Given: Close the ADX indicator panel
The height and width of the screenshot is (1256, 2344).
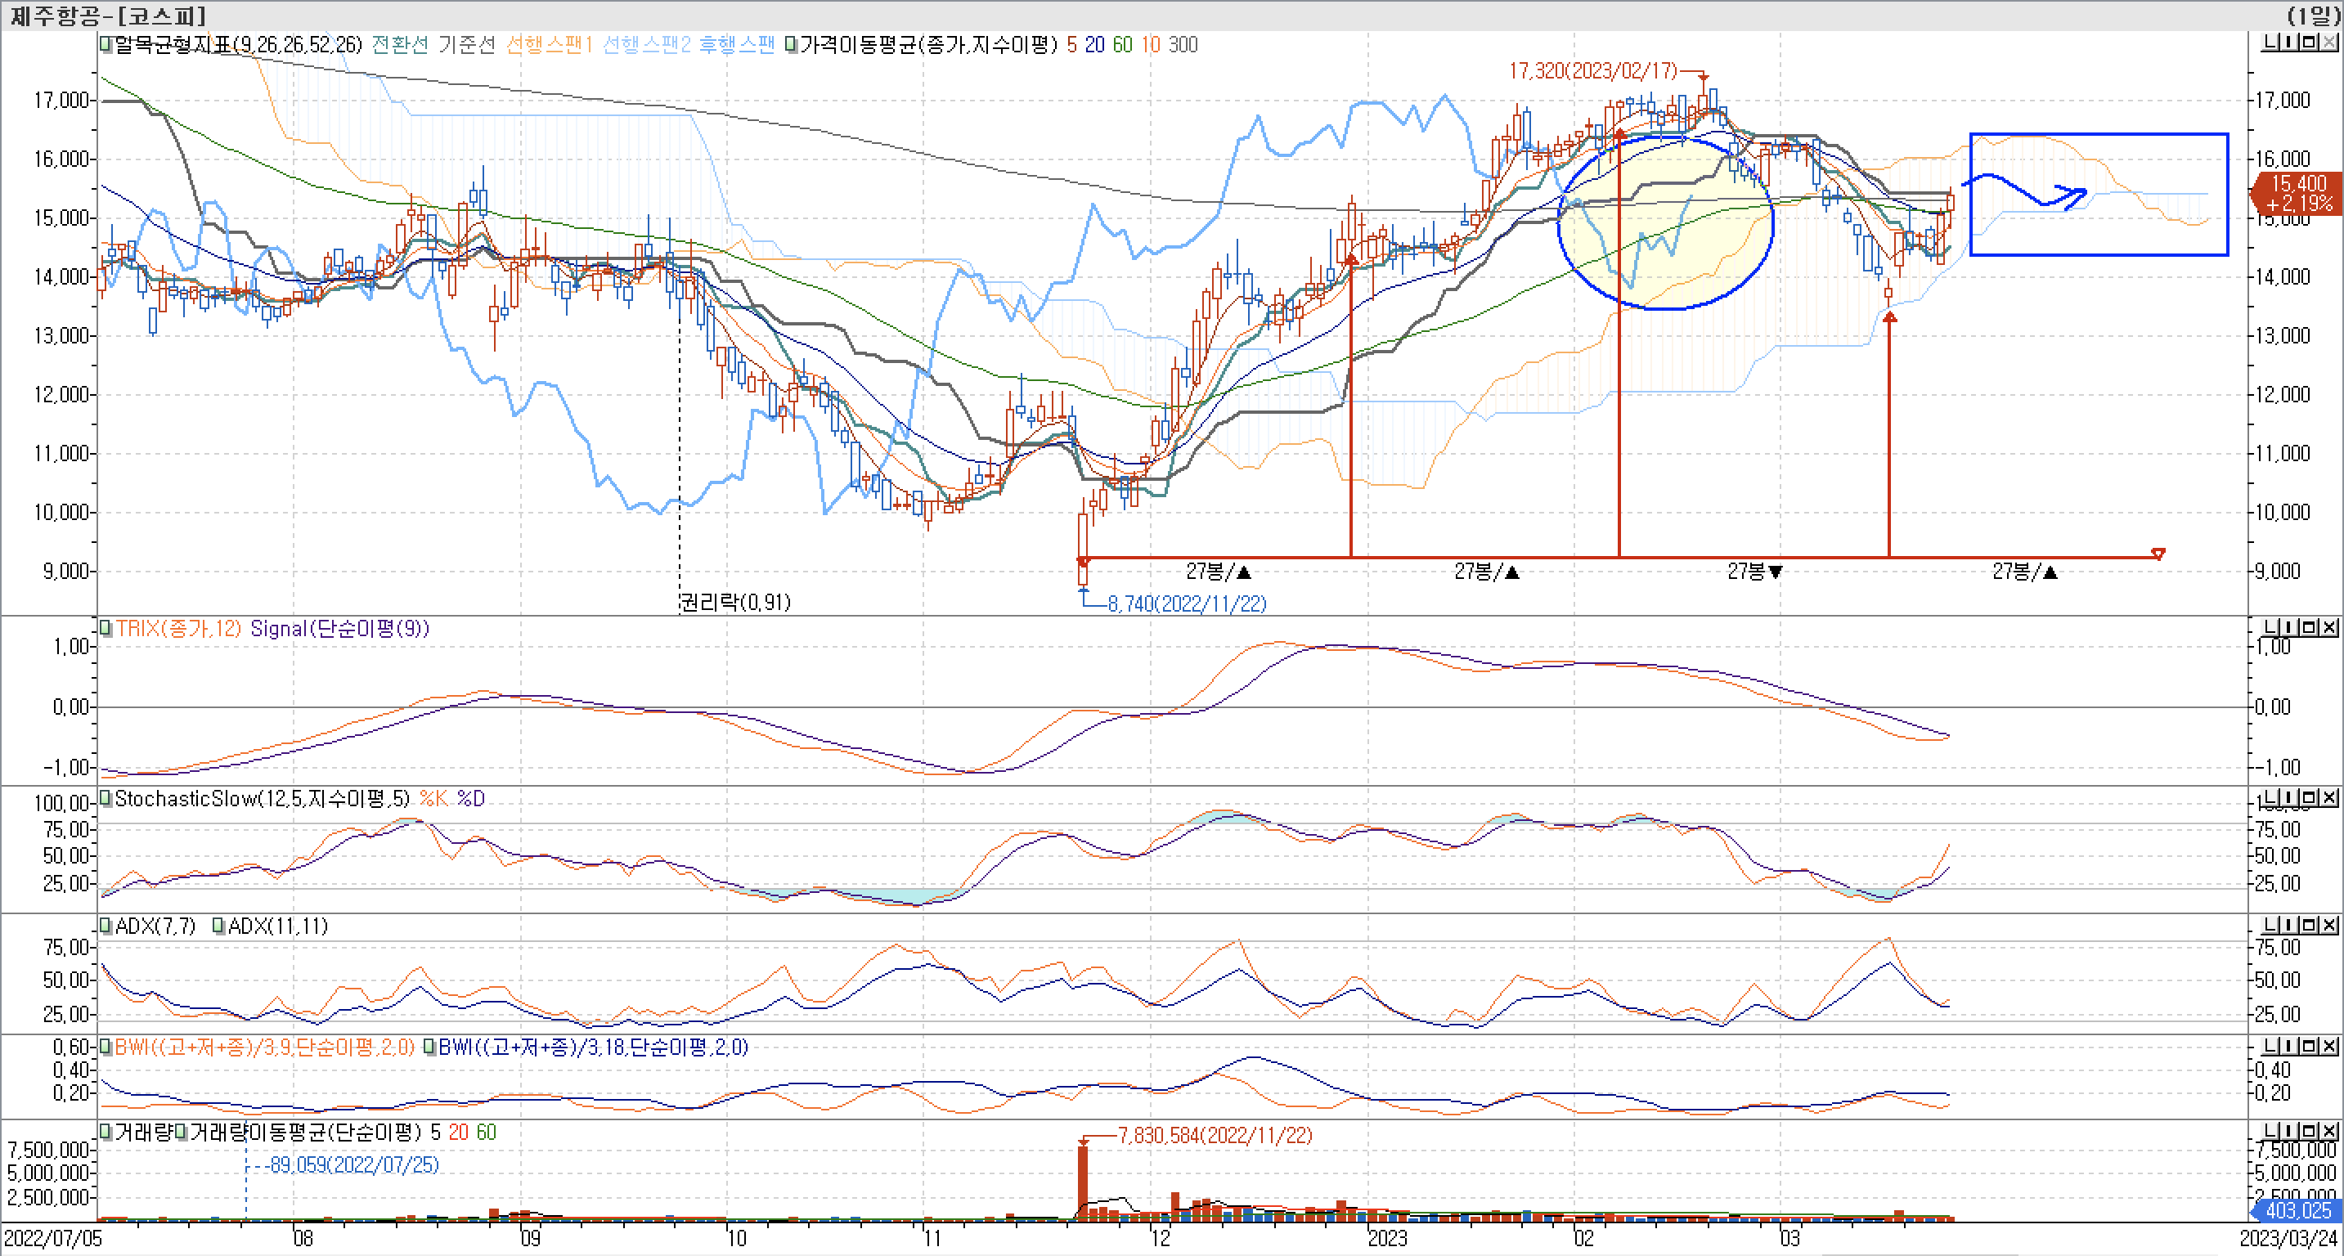Looking at the screenshot, I should (x=2329, y=925).
